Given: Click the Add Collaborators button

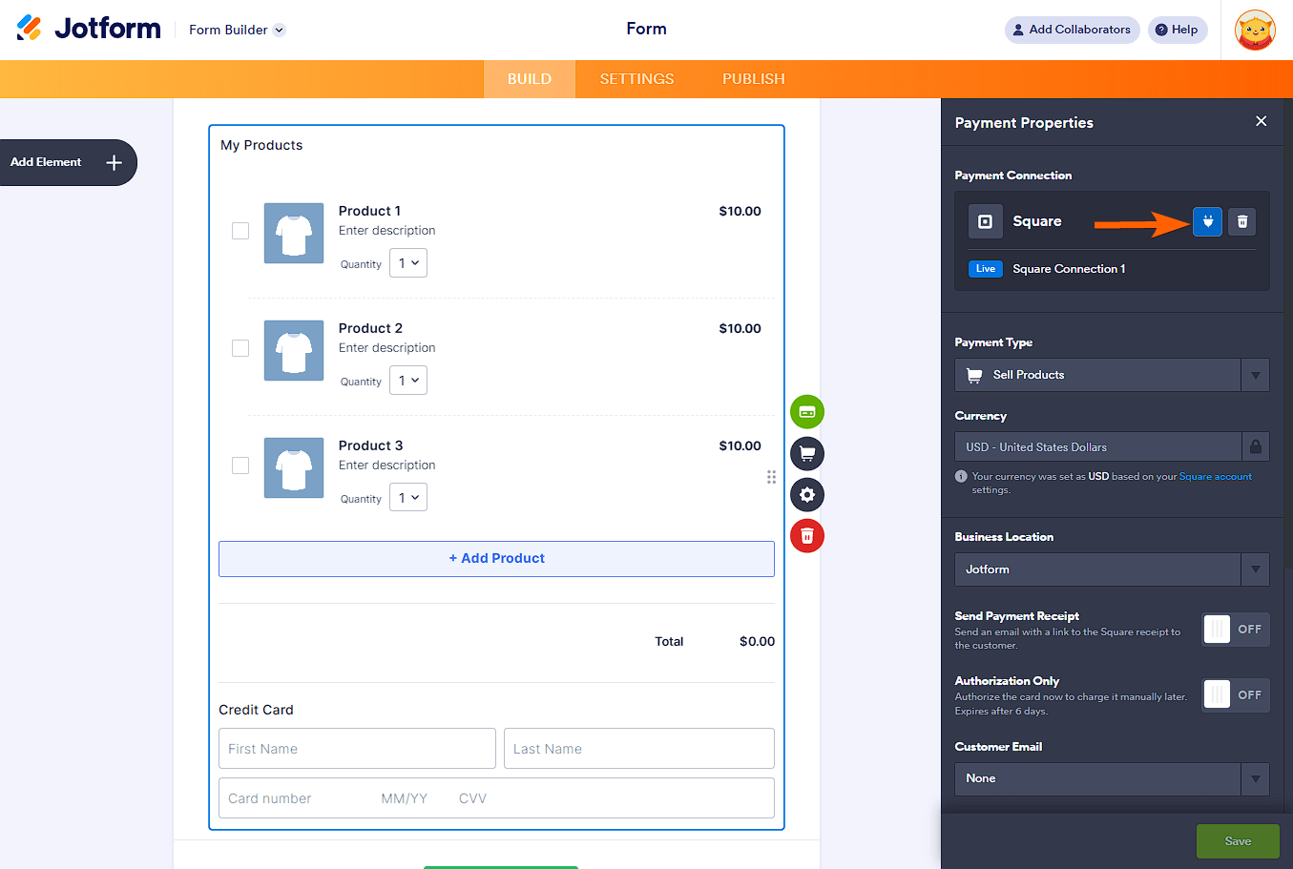Looking at the screenshot, I should pyautogui.click(x=1072, y=30).
